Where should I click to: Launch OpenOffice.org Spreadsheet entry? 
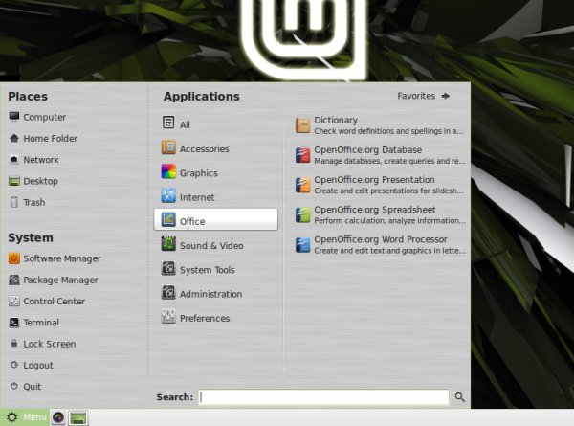(380, 215)
